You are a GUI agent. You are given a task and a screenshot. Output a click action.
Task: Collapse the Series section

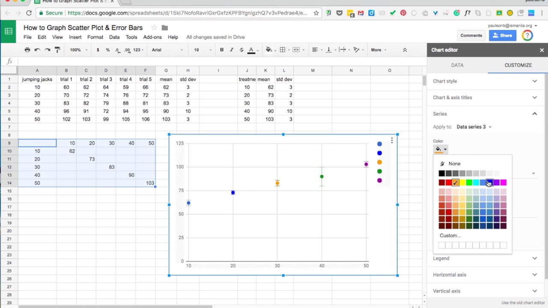point(485,114)
